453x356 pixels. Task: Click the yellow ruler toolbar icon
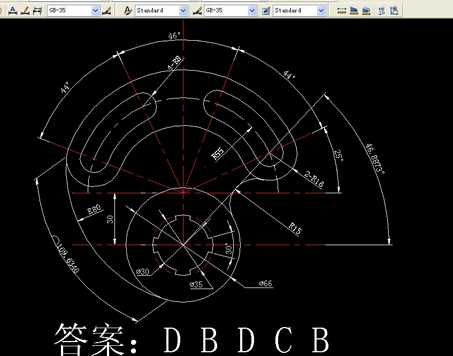pos(341,11)
